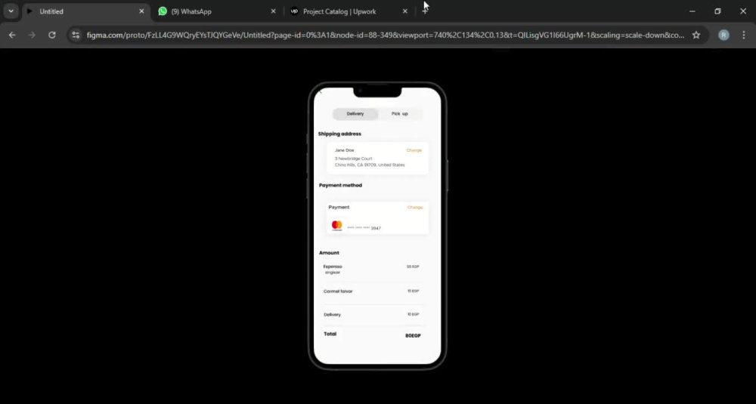Open the browser profile avatar
Image resolution: width=756 pixels, height=404 pixels.
pyautogui.click(x=723, y=35)
